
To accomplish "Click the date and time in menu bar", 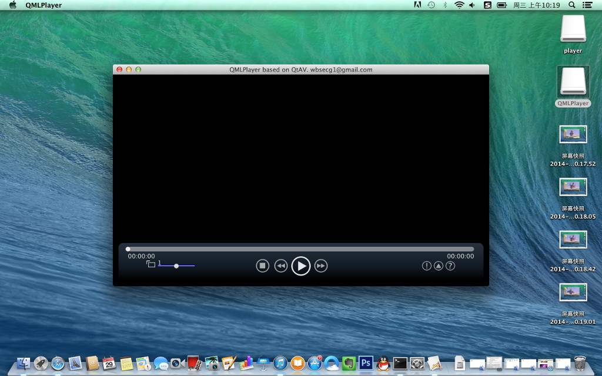I will (x=536, y=5).
